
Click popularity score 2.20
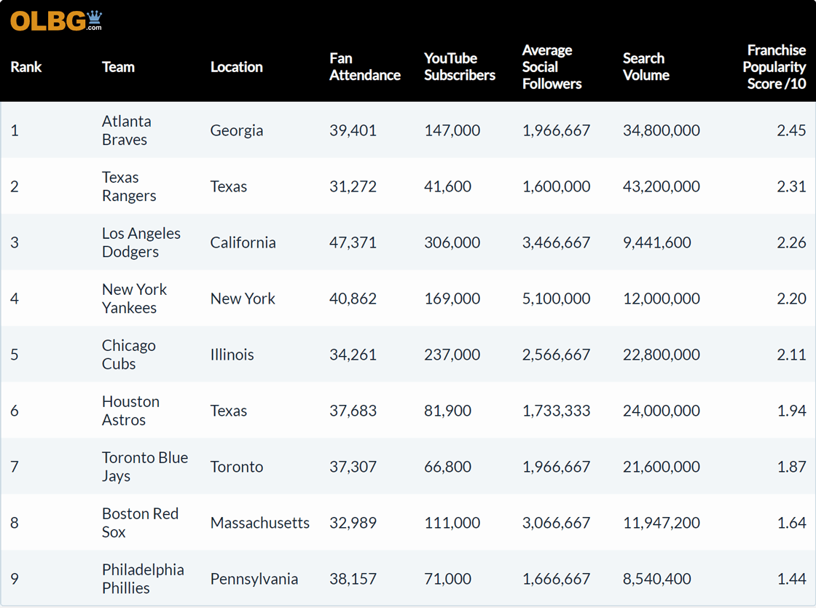(791, 299)
